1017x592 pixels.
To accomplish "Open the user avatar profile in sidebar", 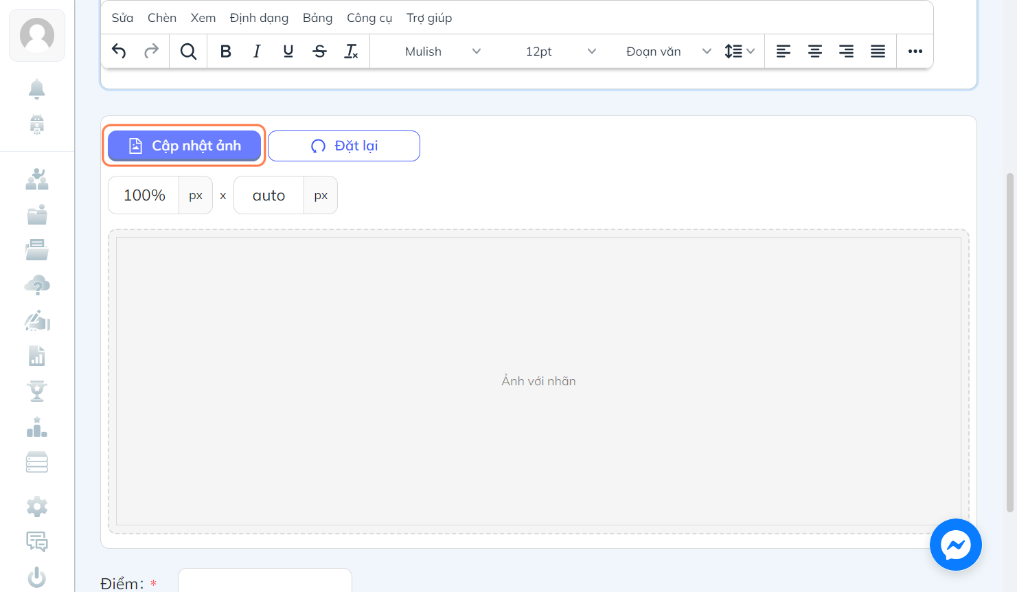I will click(x=37, y=35).
